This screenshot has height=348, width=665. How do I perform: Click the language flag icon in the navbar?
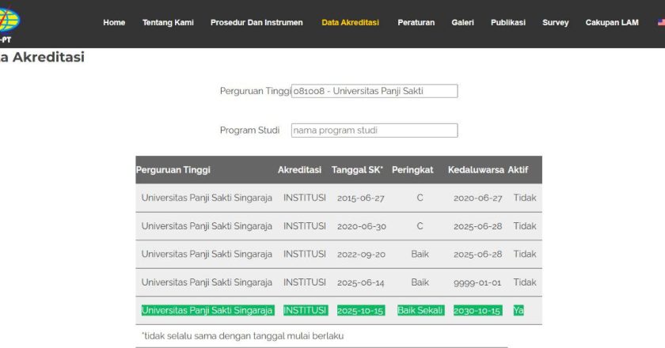[661, 23]
